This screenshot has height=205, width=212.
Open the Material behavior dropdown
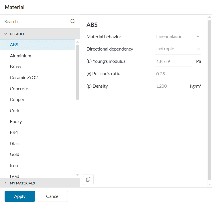point(178,37)
